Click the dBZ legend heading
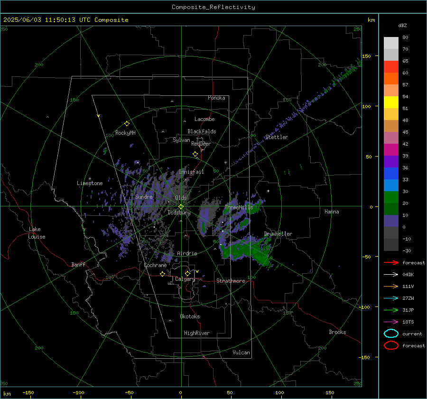Viewport: 427px width, 399px height. (x=402, y=25)
